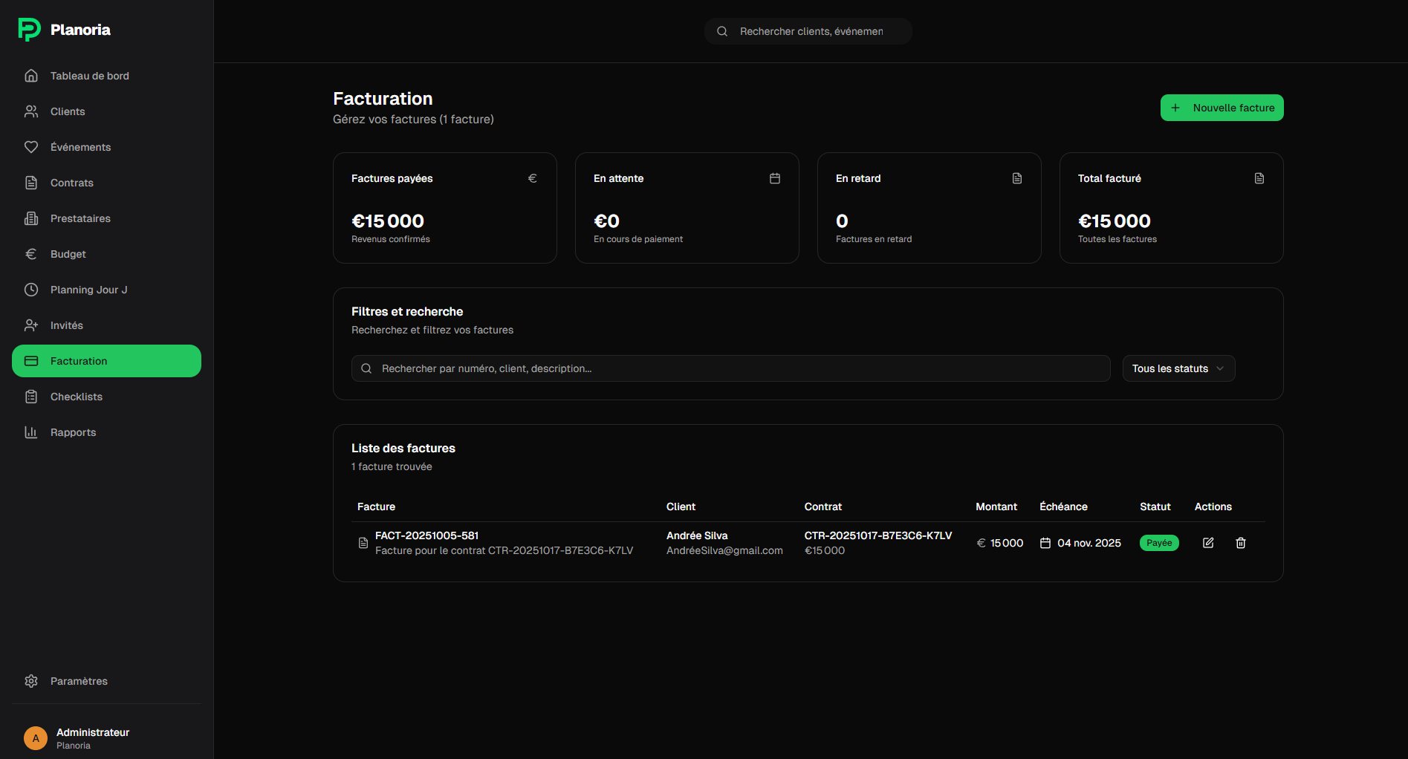Screen dimensions: 1408x759
Task: Open the Clients menu item
Action: click(106, 111)
